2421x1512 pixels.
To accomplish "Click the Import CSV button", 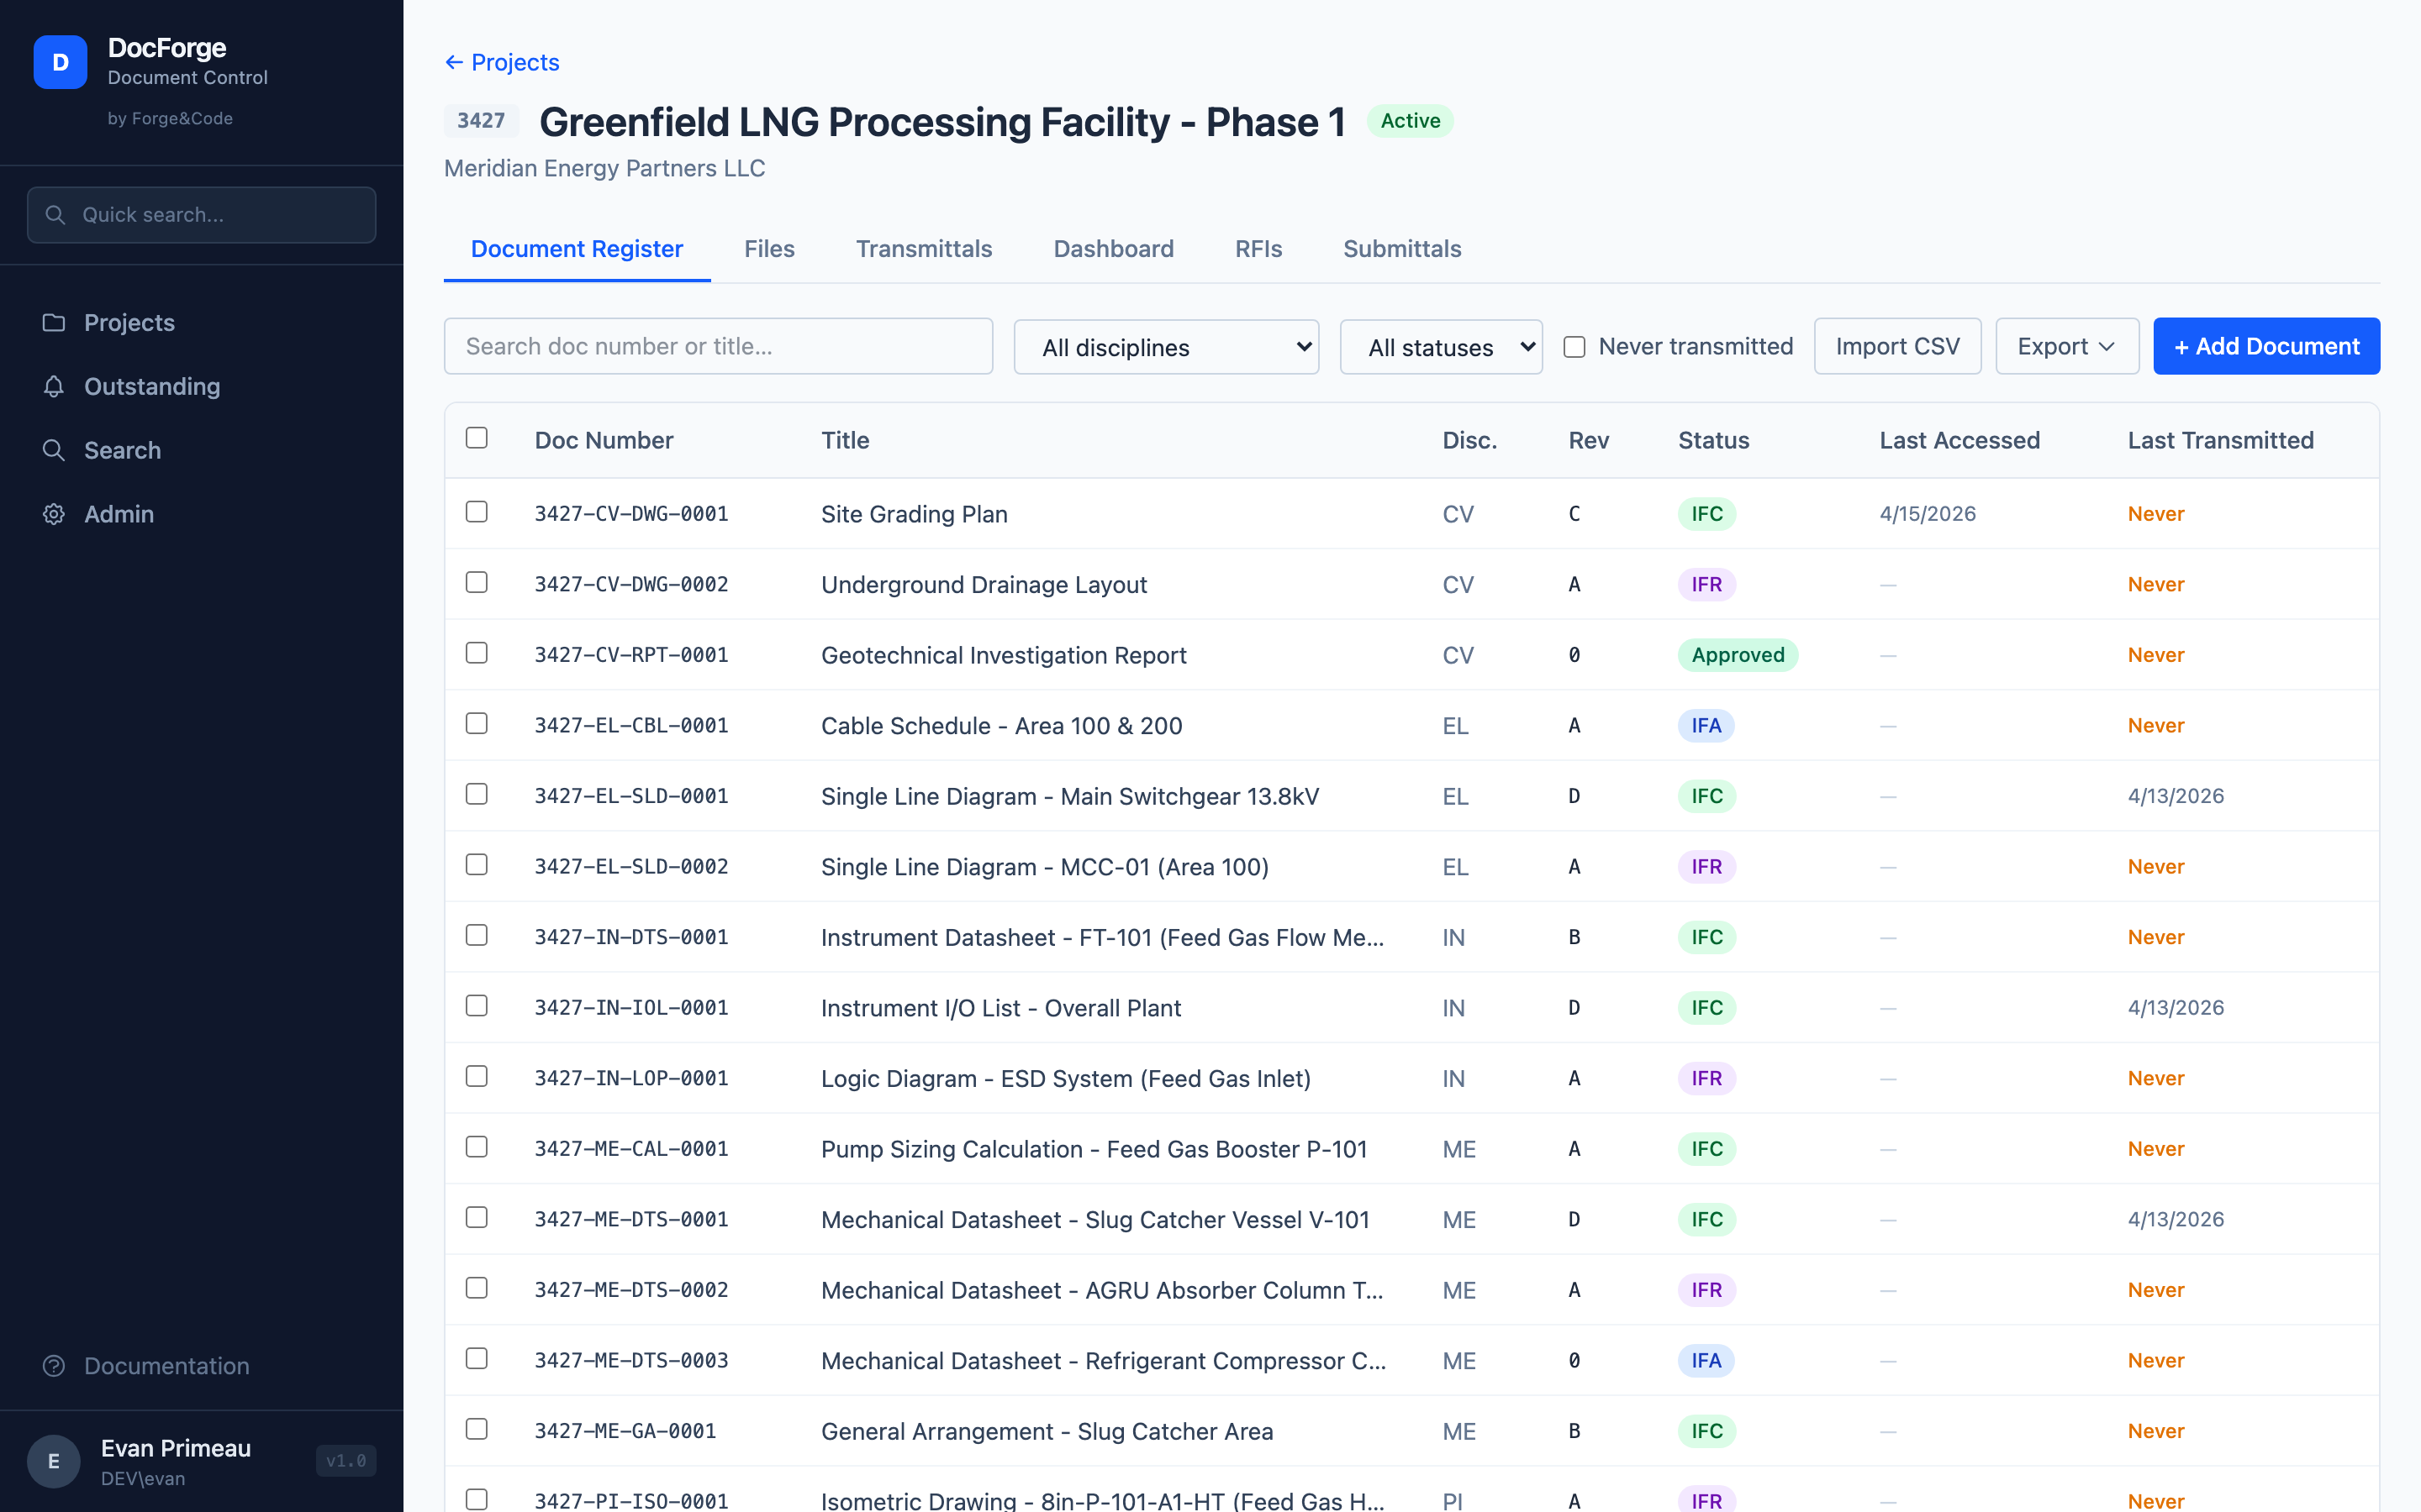I will pos(1896,346).
